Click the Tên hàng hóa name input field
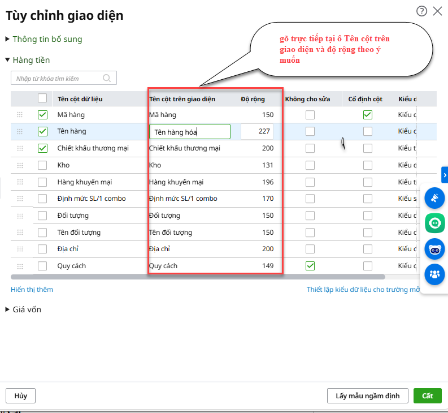Viewport: 448px width, 413px height. (x=189, y=132)
